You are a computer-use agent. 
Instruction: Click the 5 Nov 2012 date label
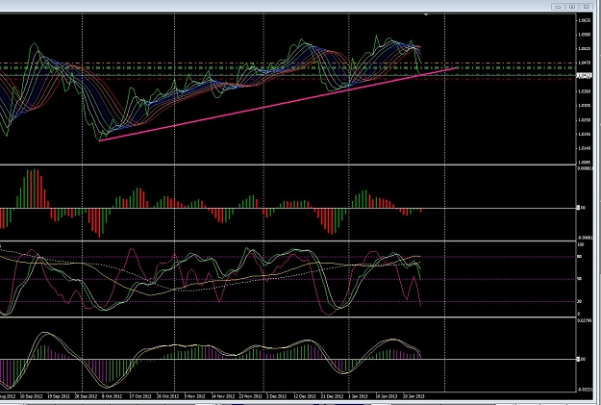194,396
